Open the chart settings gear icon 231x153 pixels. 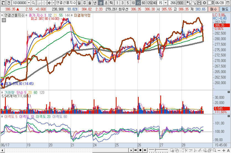click(x=204, y=3)
